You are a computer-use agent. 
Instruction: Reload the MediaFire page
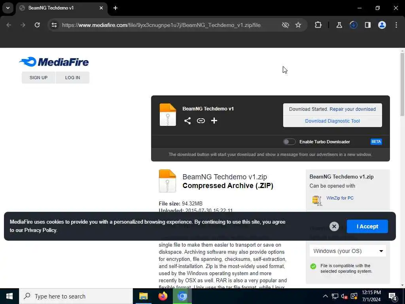pyautogui.click(x=37, y=25)
